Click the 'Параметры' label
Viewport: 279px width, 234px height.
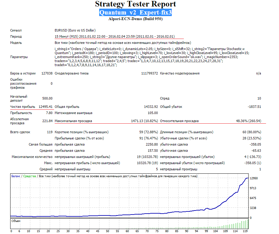19,57
